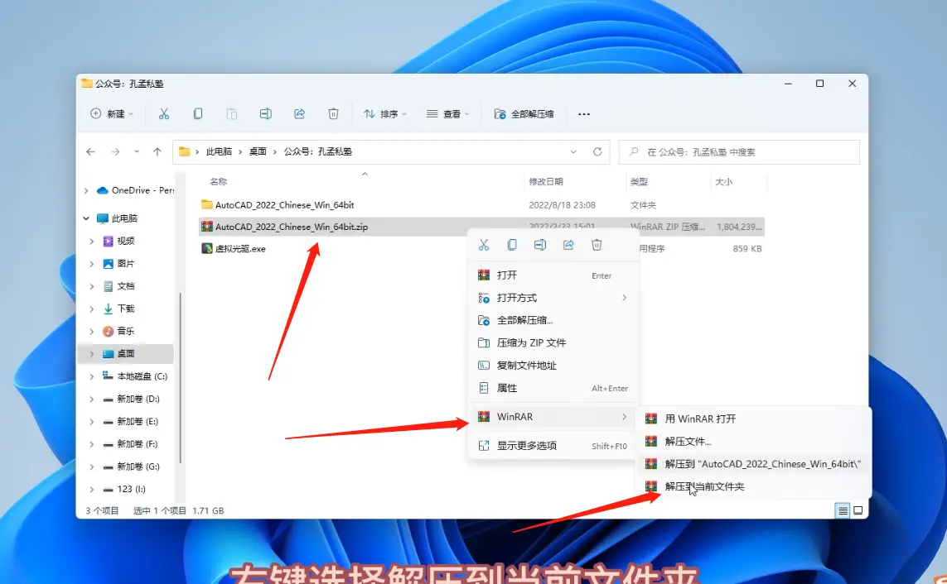Choose 属性 in the context menu
The image size is (947, 584).
(x=553, y=388)
